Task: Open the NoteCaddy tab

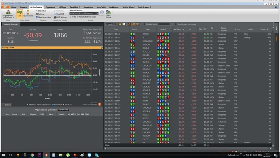Action: click(101, 7)
